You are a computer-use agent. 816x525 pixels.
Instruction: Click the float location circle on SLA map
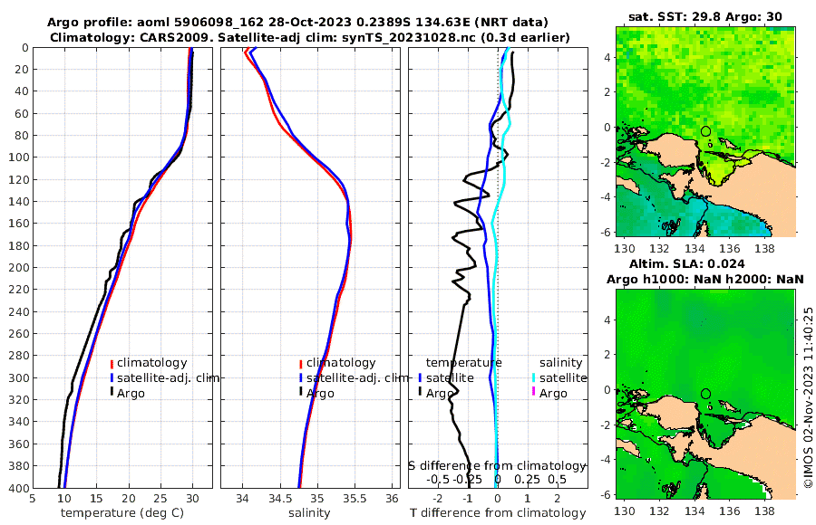[705, 394]
